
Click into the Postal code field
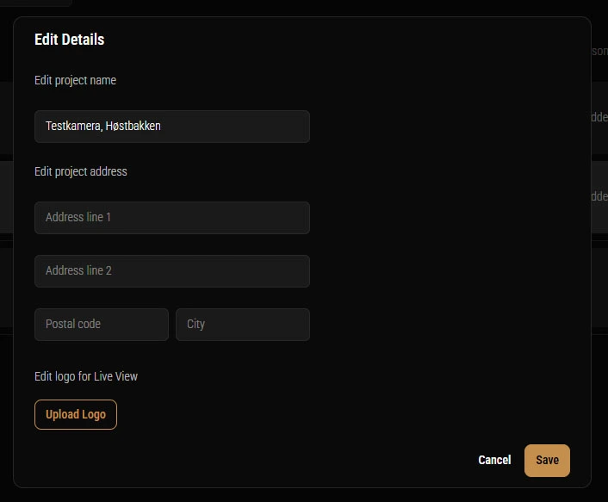click(102, 325)
